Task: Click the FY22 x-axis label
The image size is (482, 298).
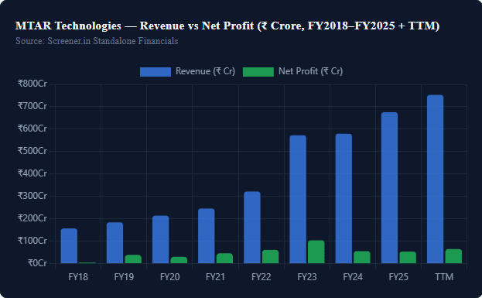Action: [262, 277]
